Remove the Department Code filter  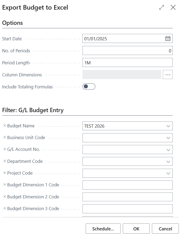pyautogui.click(x=5, y=161)
